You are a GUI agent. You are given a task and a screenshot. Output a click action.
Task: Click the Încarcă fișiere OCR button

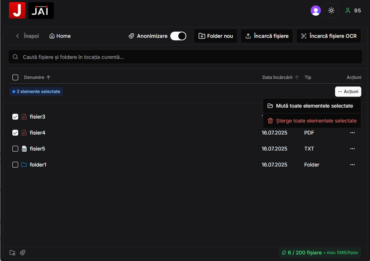pos(329,36)
